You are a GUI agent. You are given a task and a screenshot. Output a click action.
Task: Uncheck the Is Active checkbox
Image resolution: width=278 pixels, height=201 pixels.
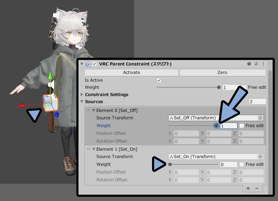pos(159,80)
